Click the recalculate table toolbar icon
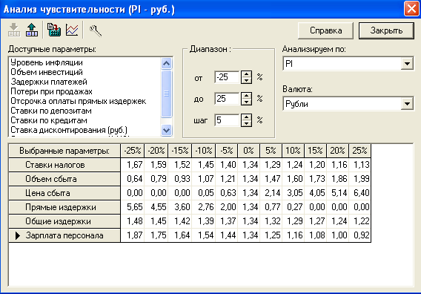 click(54, 30)
